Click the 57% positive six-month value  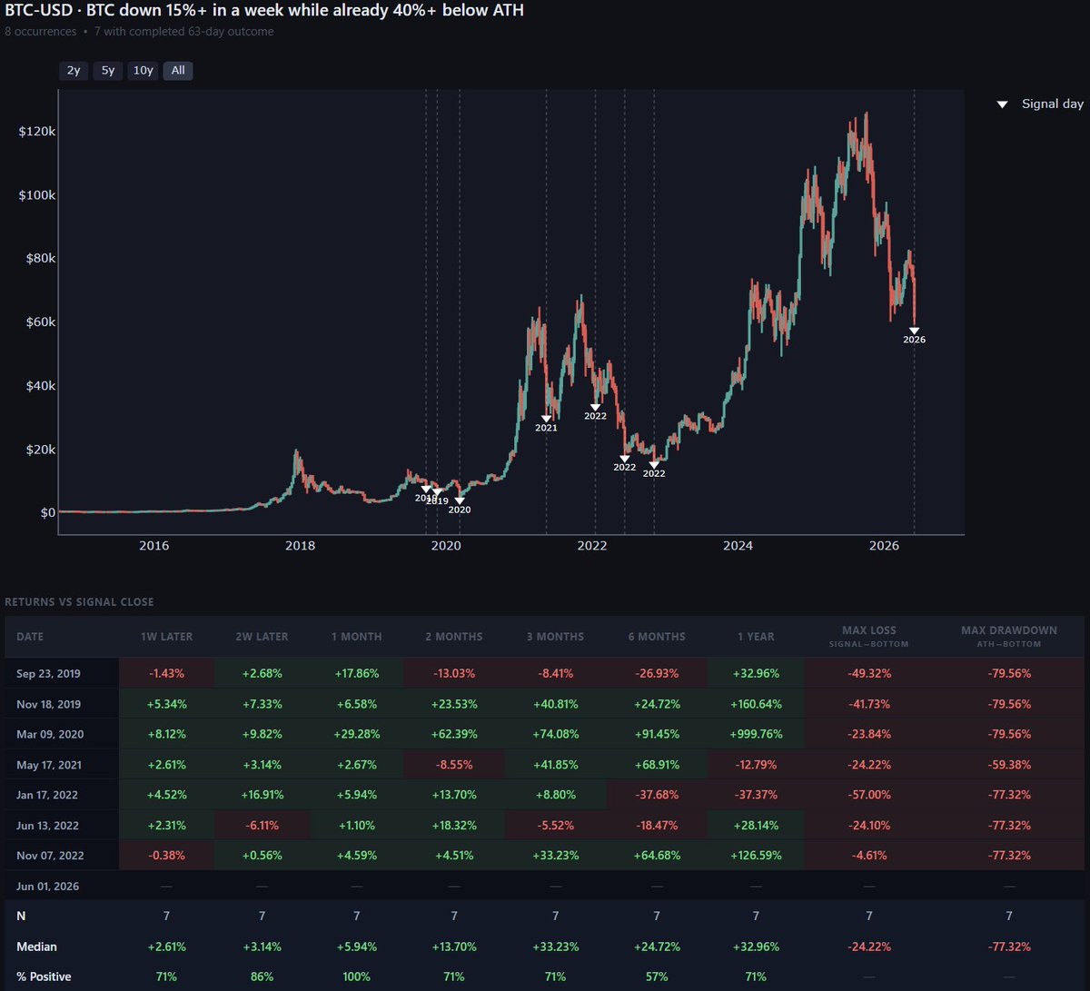coord(656,976)
